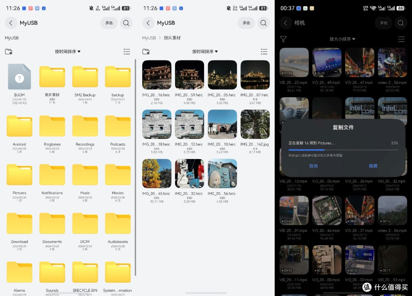Open 按大小排序 sort dropdown in 相机

[x=342, y=39]
